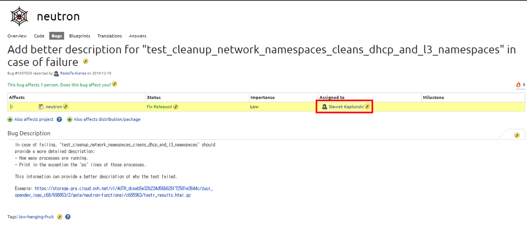
Task: Click the 'Status' column header
Action: coord(154,98)
